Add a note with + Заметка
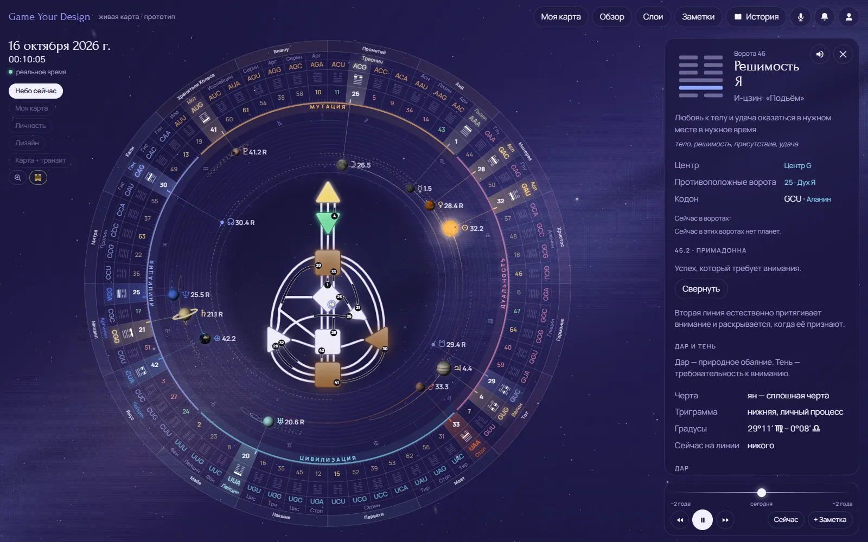The image size is (868, 542). pos(830,520)
